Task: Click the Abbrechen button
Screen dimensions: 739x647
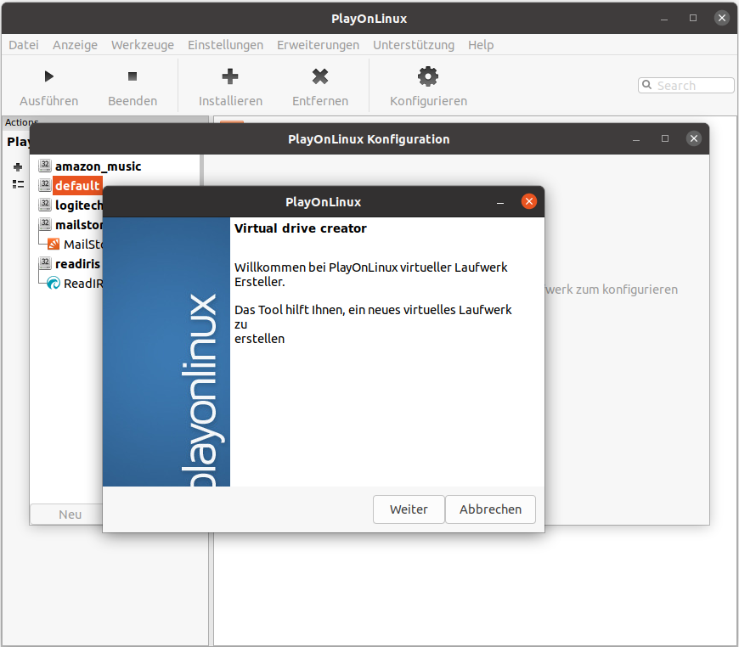Action: tap(490, 509)
